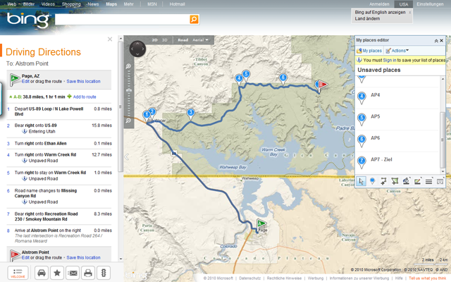Switch map to 2D view
Viewport: 451px width, 282px height.
155,41
